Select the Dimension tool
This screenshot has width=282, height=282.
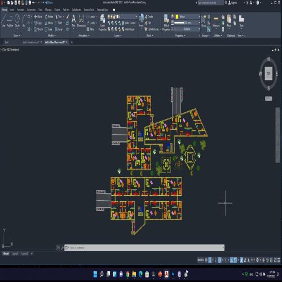point(81,21)
